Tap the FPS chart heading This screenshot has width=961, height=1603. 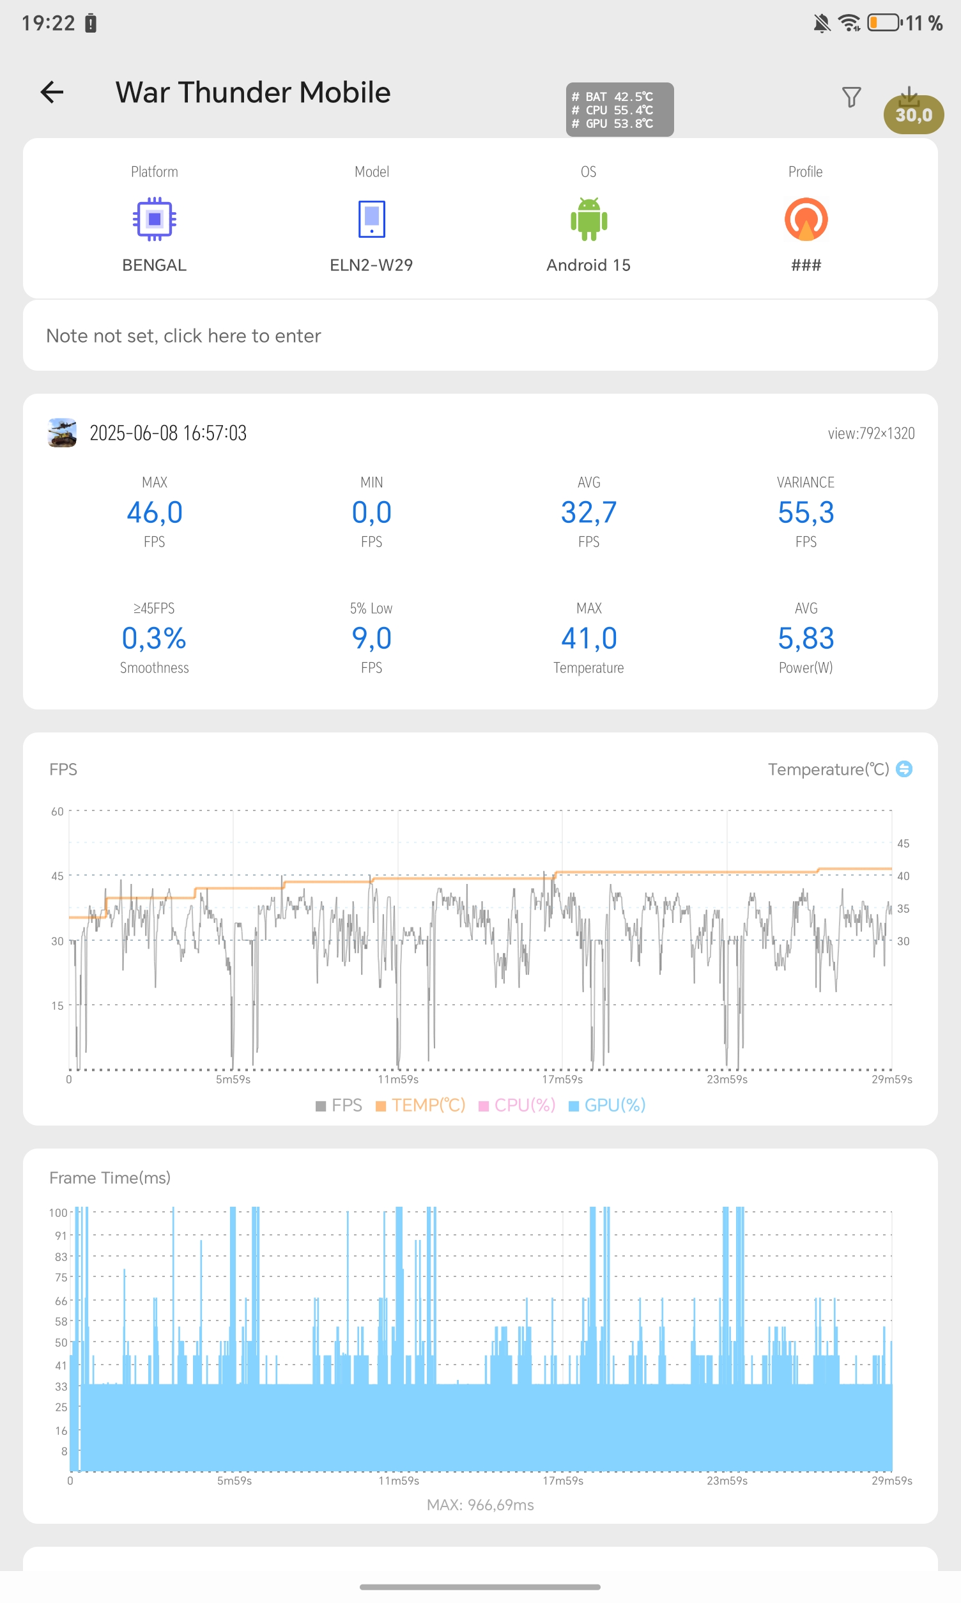pos(63,769)
